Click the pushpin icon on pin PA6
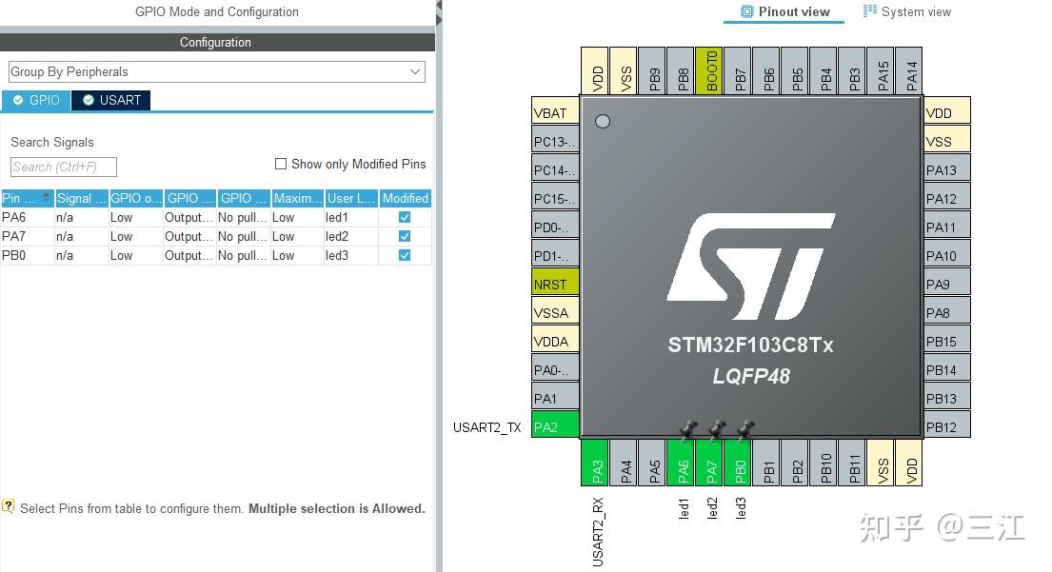This screenshot has height=572, width=1052. pyautogui.click(x=687, y=430)
